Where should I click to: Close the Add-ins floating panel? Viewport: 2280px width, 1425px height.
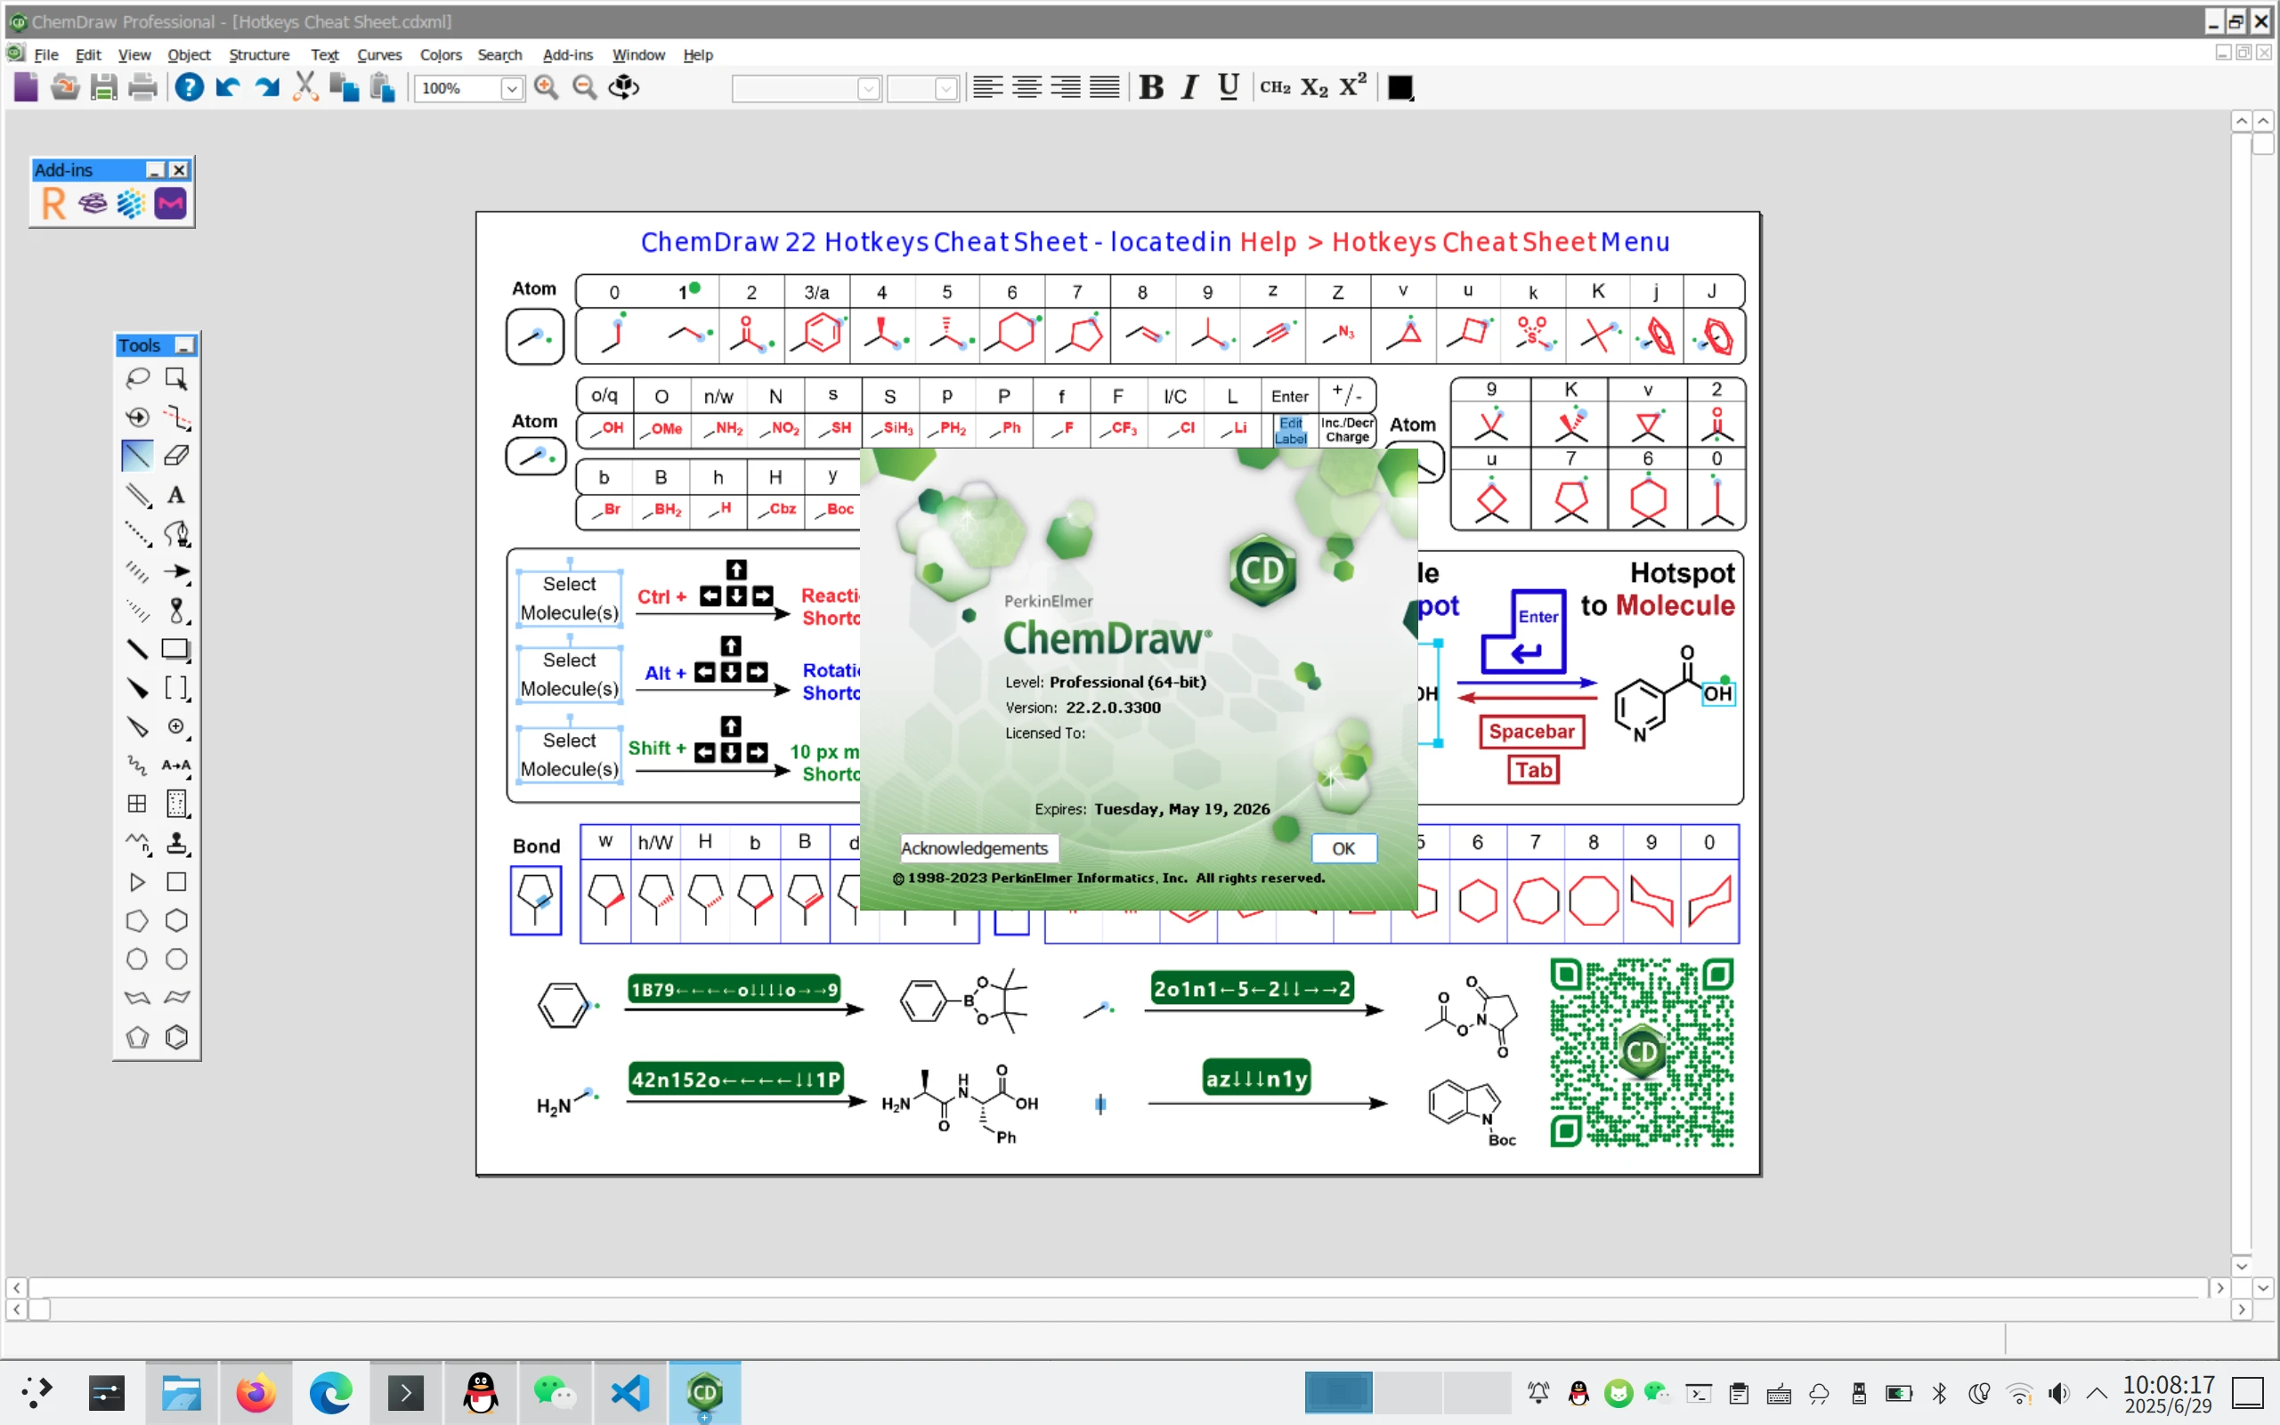(179, 170)
